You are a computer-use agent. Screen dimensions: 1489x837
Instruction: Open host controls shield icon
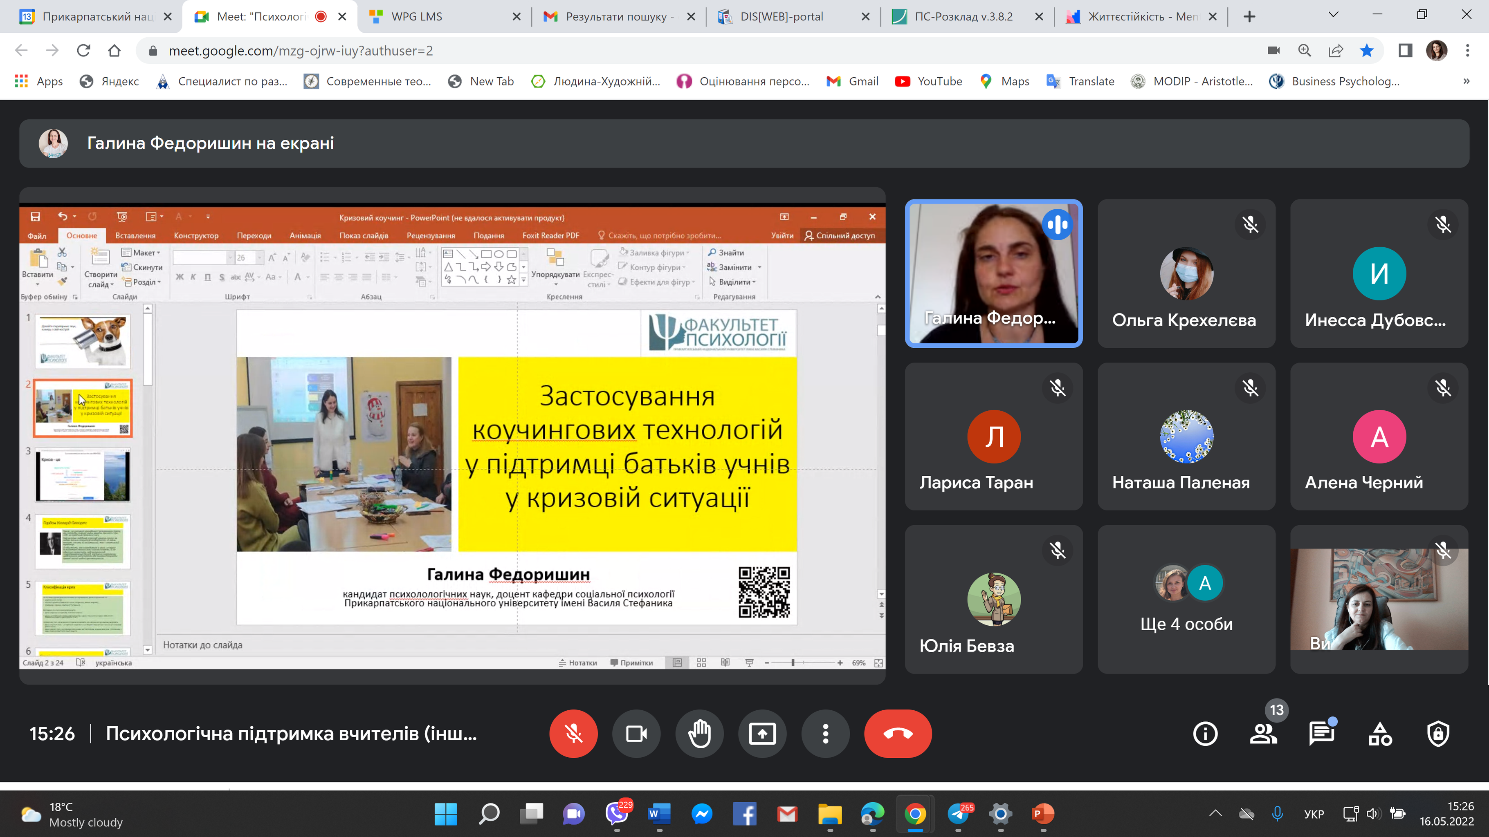pyautogui.click(x=1438, y=734)
